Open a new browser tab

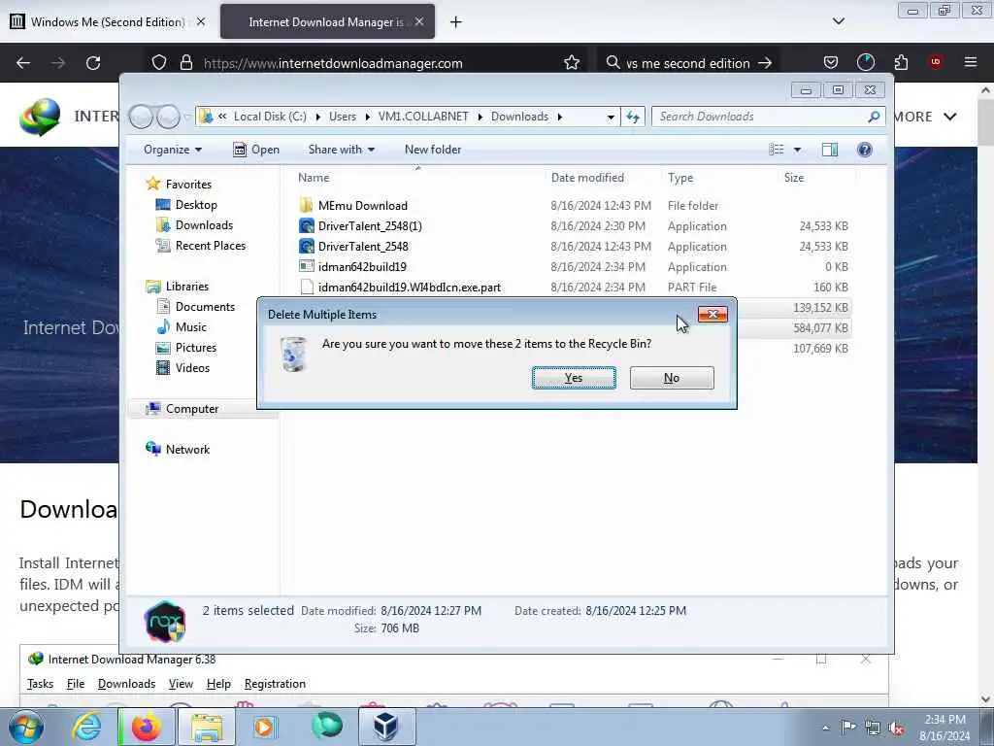[x=456, y=22]
